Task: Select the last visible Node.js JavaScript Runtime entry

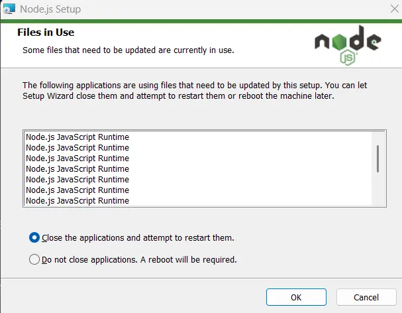Action: [77, 200]
